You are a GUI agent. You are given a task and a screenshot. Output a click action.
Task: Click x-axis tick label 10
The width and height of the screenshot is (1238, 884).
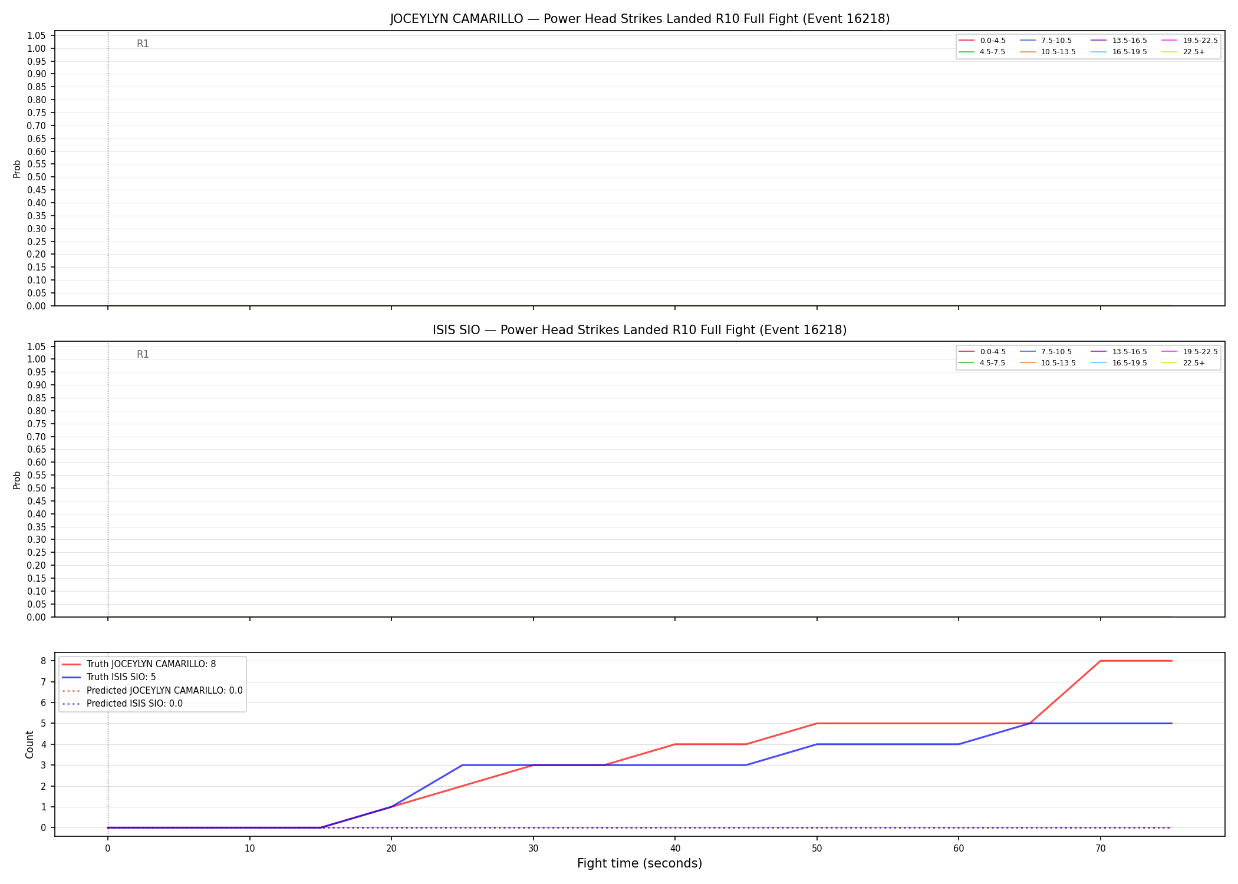pos(249,849)
